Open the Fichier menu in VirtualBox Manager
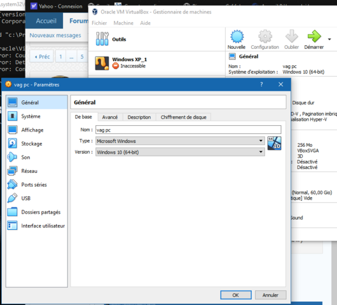The image size is (337, 305). pyautogui.click(x=99, y=23)
